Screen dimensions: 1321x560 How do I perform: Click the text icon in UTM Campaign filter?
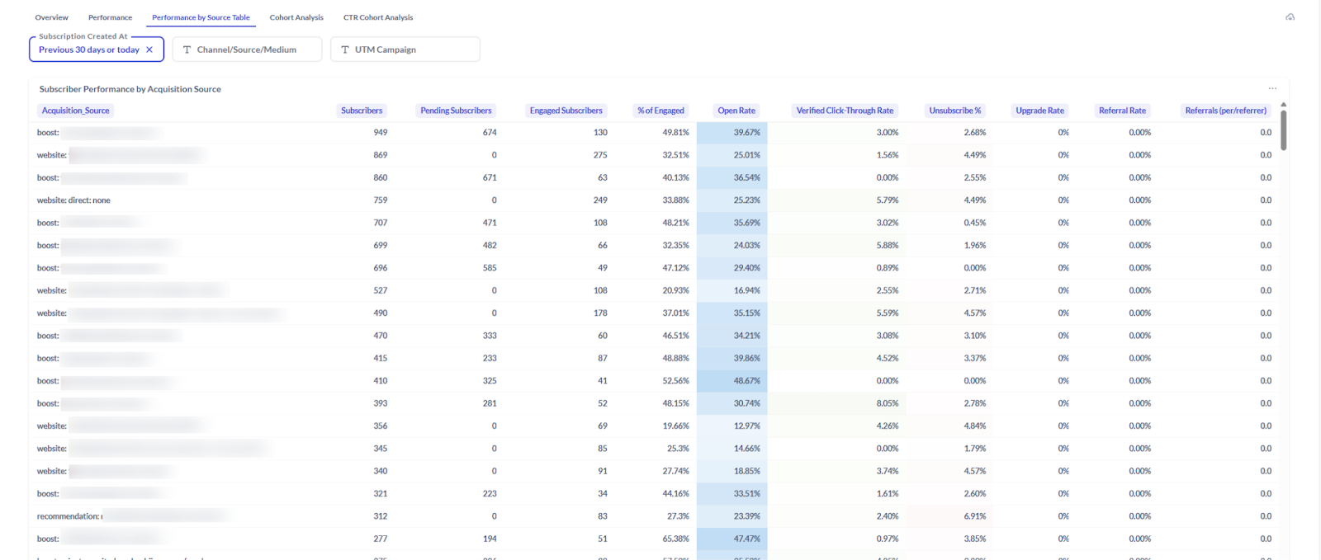tap(345, 49)
